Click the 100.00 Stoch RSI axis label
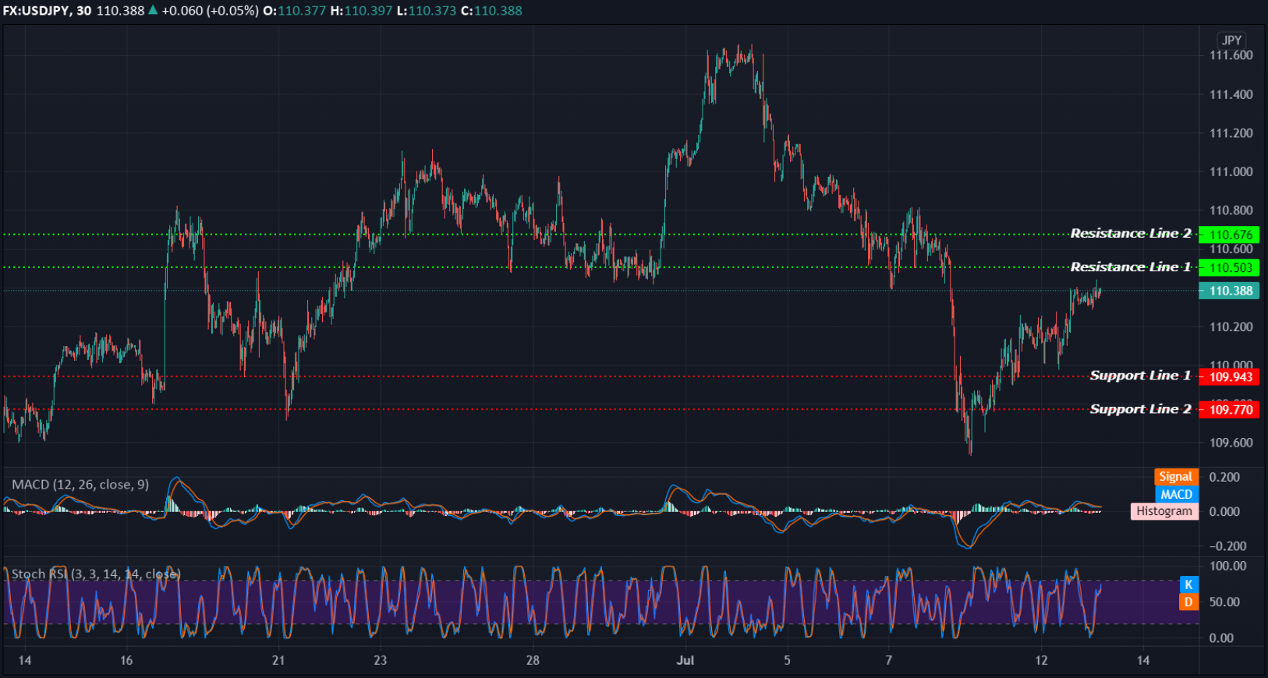This screenshot has height=678, width=1268. click(1227, 566)
